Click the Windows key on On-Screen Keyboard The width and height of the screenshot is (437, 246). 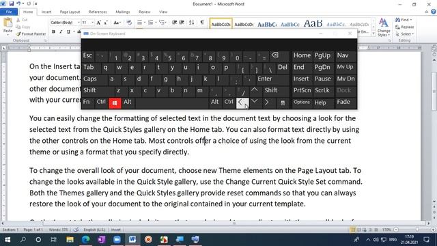(115, 103)
